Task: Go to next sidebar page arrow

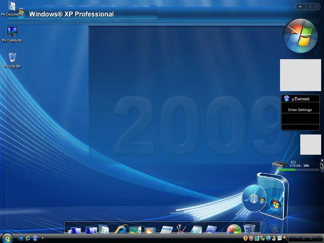Action: 316,7
